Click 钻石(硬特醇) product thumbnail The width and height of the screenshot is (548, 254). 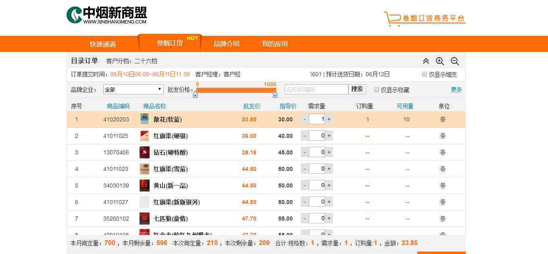click(x=144, y=152)
